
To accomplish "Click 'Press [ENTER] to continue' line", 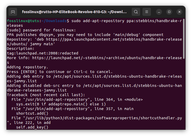I will (60, 72).
